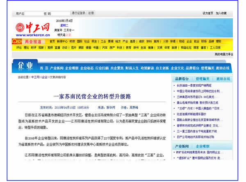Open 企业动态 in the blue navigation bar
Viewport: 246px width, 182px height.
click(x=87, y=68)
